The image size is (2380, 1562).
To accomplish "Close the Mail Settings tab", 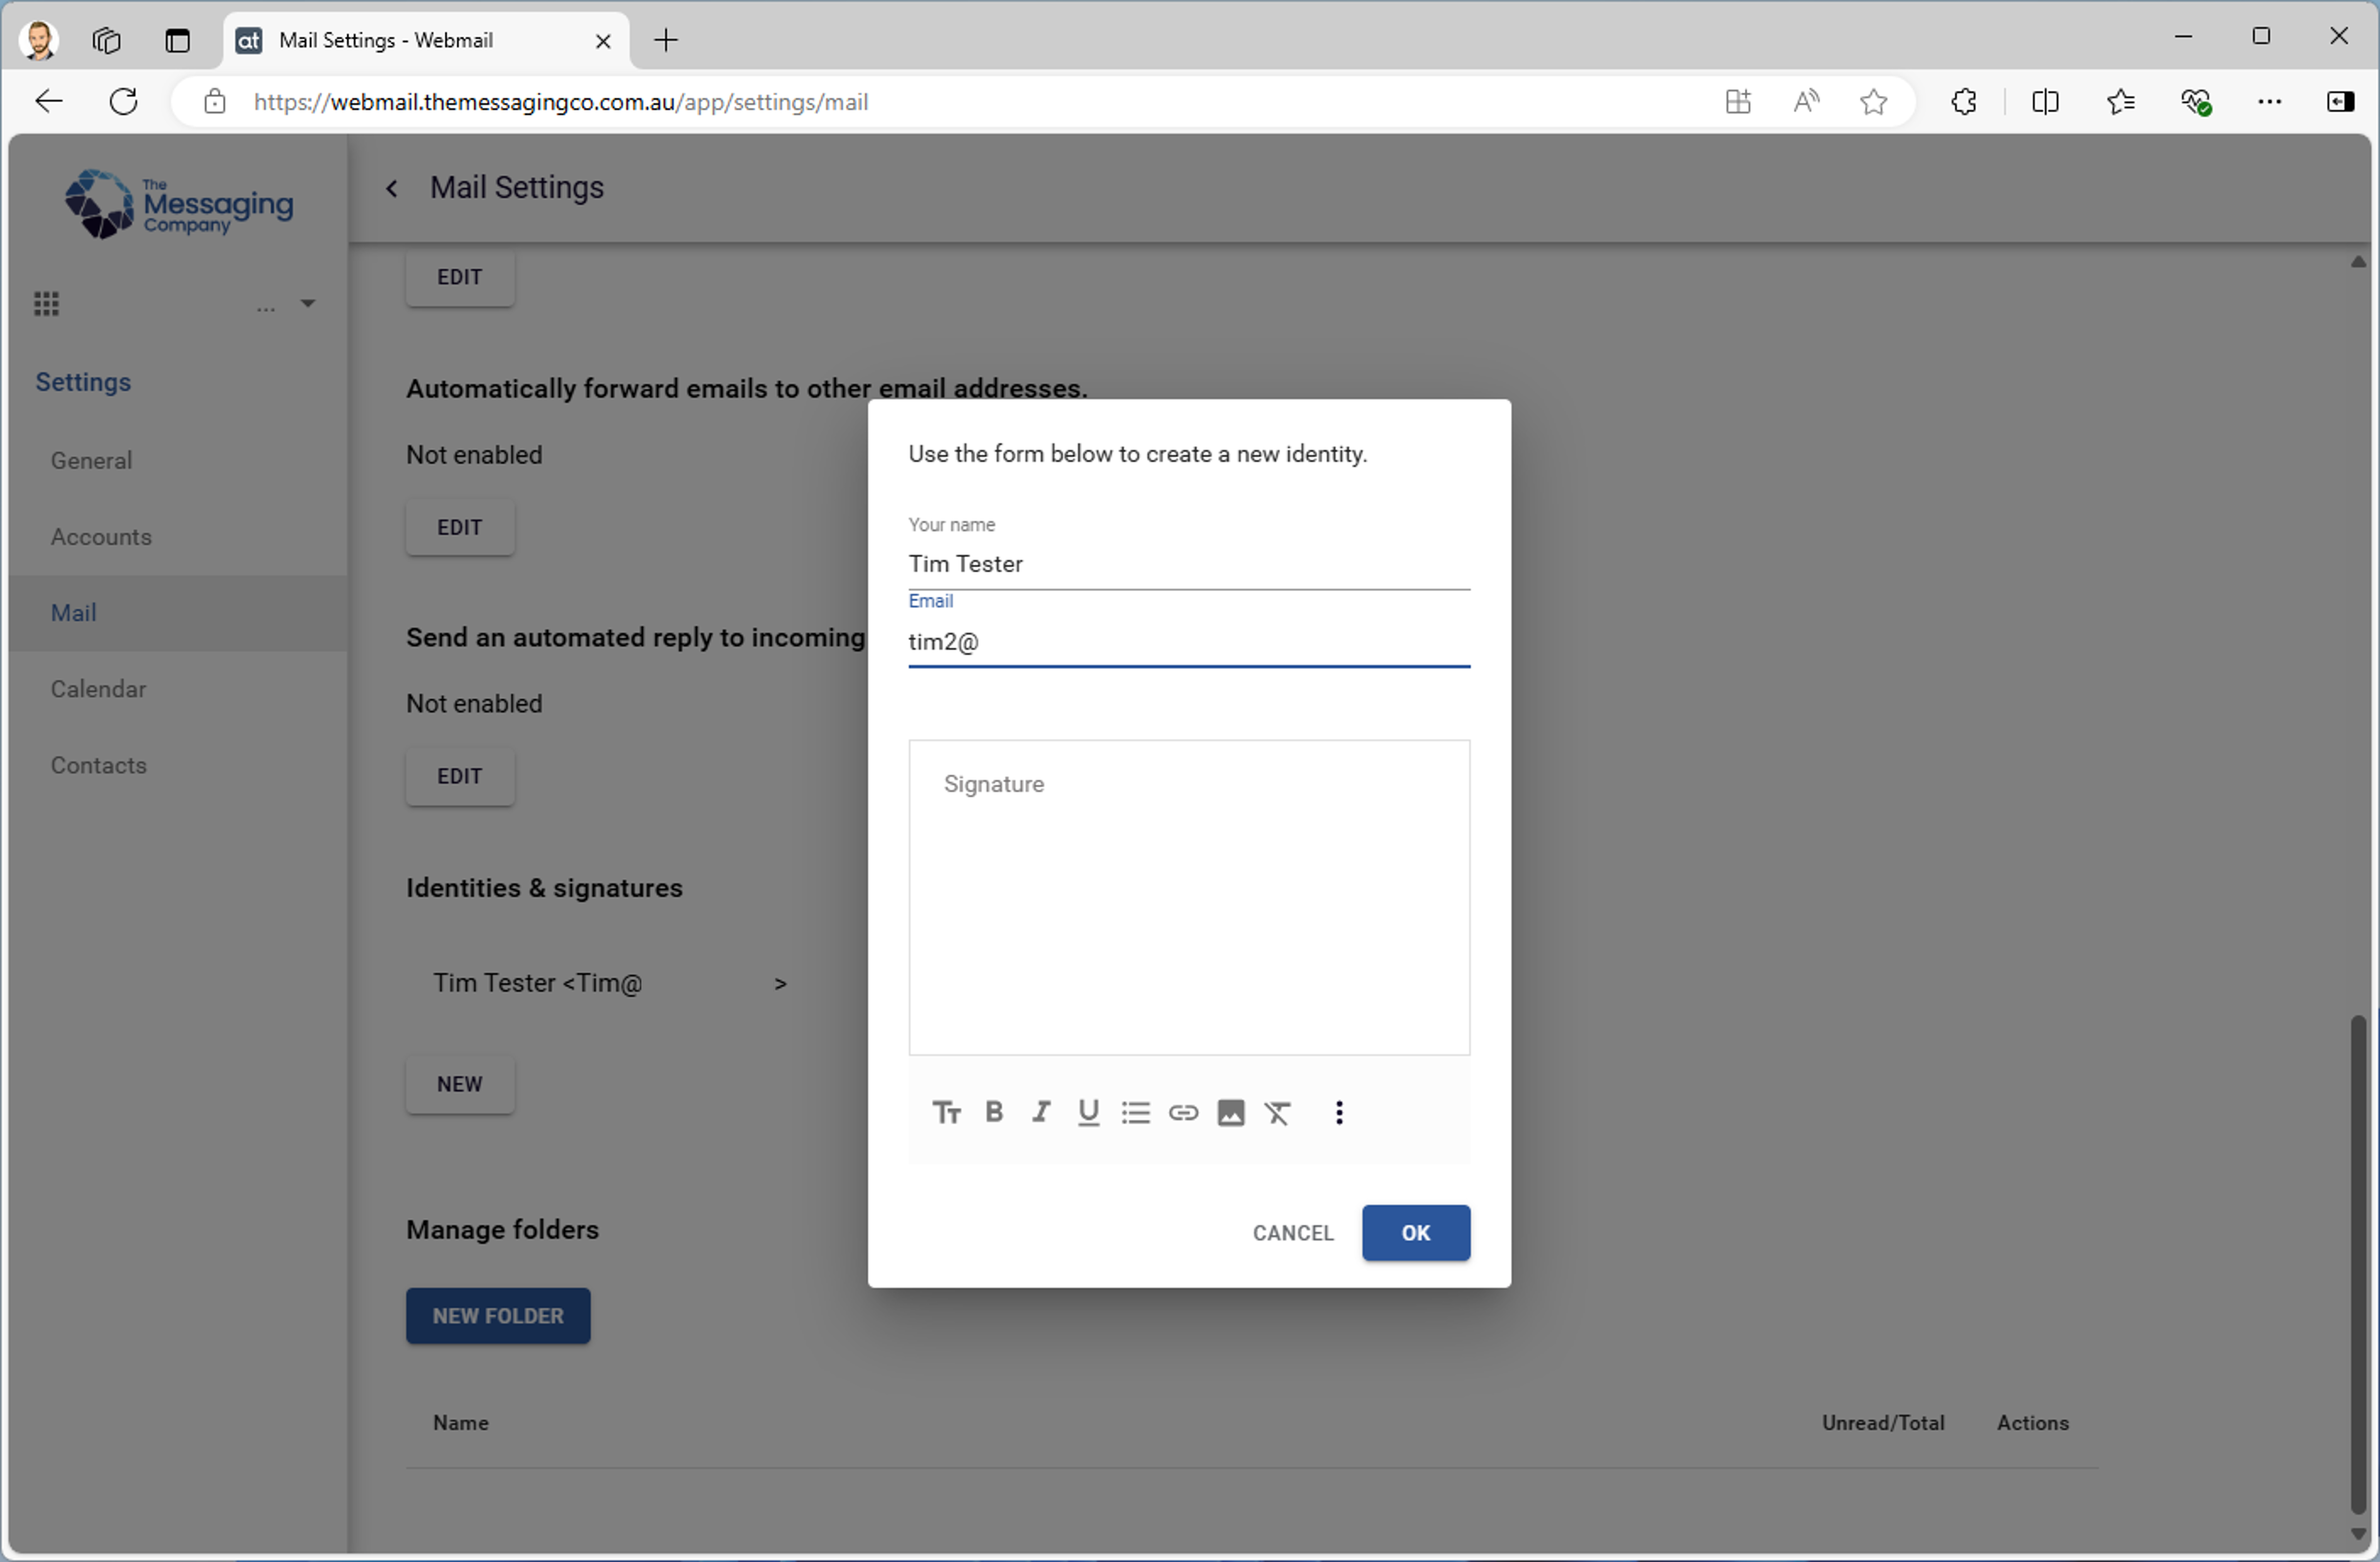I will click(603, 41).
